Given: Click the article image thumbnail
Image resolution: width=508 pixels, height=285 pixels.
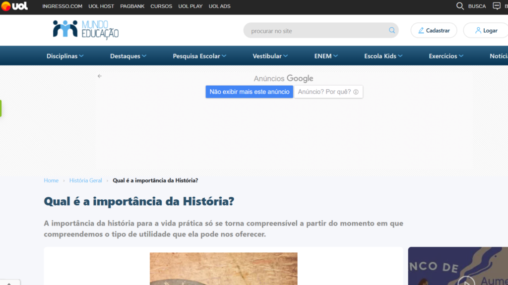Looking at the screenshot, I should 224,269.
